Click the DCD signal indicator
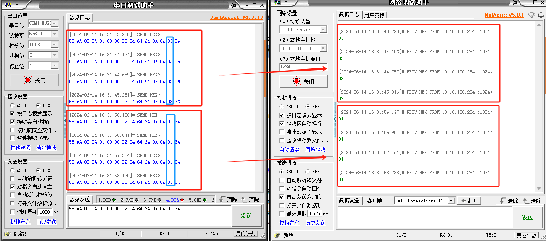This screenshot has width=546, height=241. [x=107, y=200]
